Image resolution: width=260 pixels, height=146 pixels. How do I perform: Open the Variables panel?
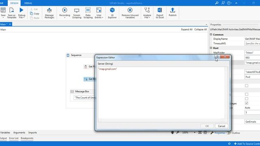coord(5,133)
